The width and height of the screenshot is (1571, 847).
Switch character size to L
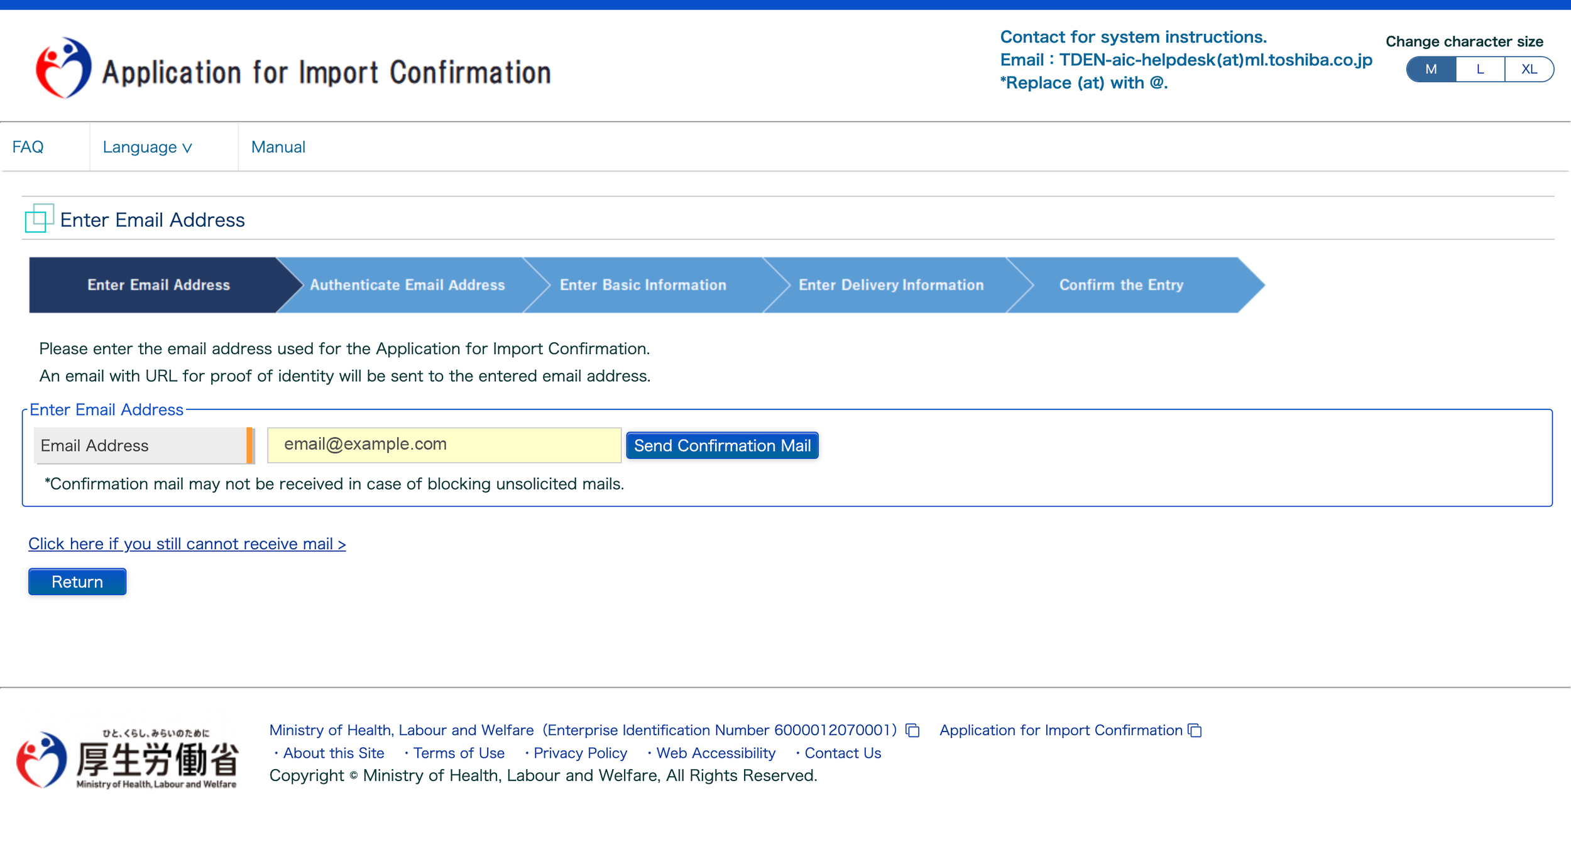[x=1480, y=69]
